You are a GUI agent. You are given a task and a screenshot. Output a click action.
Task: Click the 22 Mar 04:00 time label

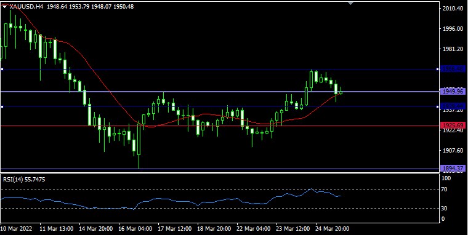(254, 229)
